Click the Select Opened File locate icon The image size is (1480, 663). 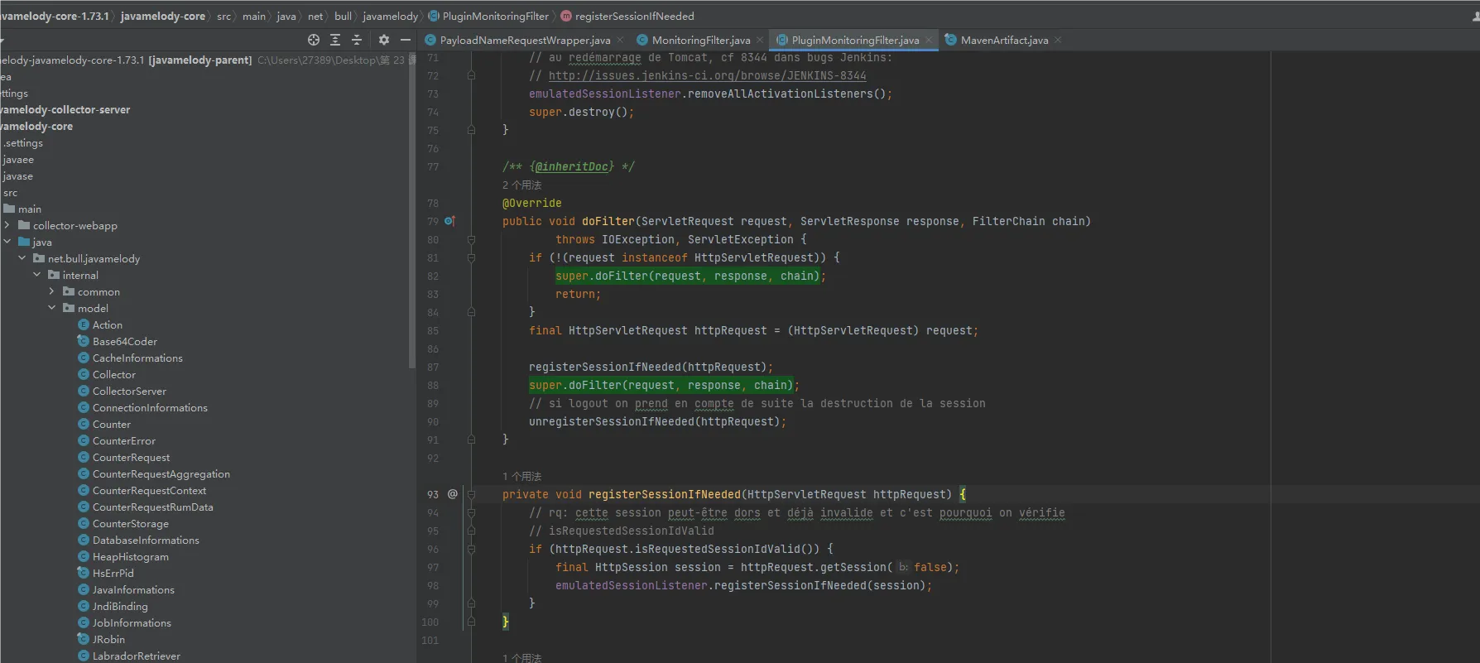point(313,40)
